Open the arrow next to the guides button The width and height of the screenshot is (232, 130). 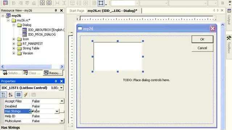(106, 4)
